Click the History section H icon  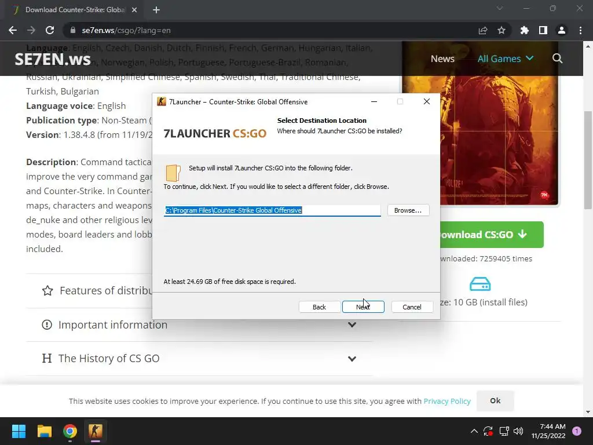pyautogui.click(x=47, y=358)
